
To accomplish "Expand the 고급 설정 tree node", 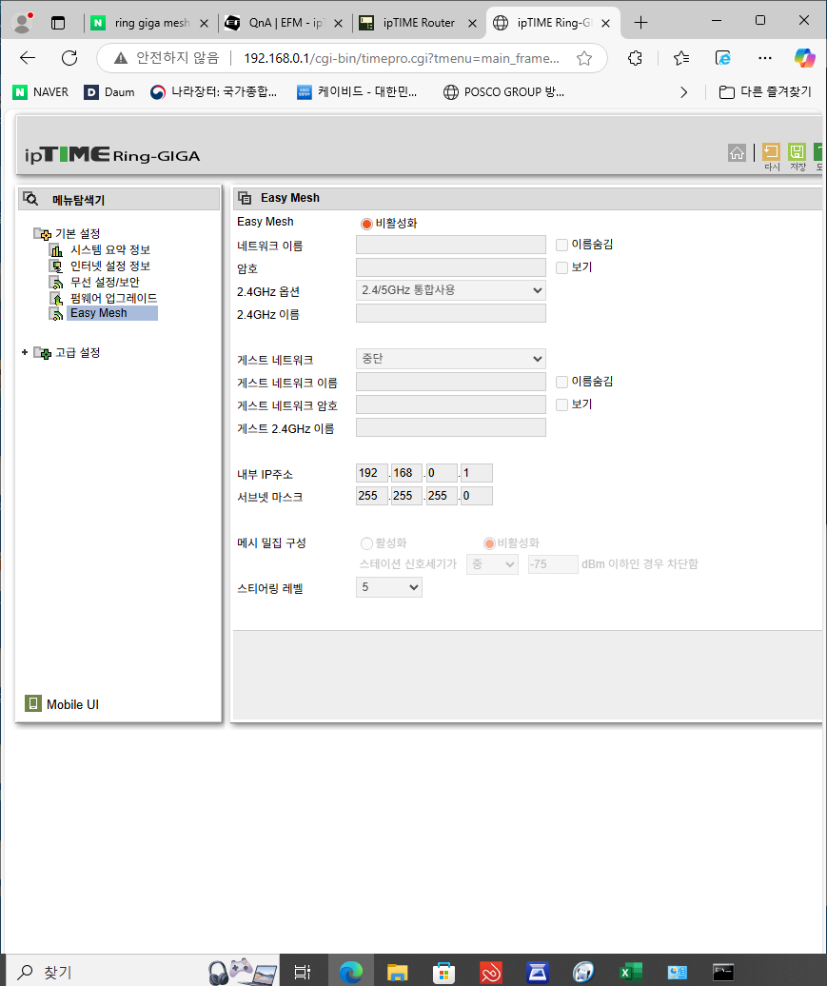I will coord(25,352).
